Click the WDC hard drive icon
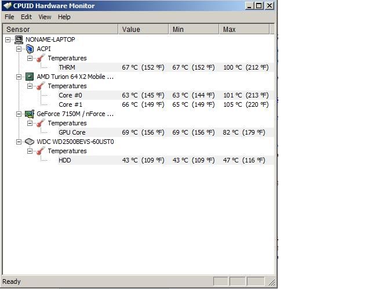 [x=30, y=142]
